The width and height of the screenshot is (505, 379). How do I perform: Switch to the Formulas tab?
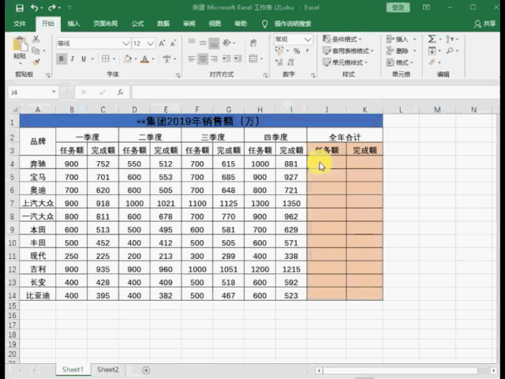pyautogui.click(x=137, y=24)
